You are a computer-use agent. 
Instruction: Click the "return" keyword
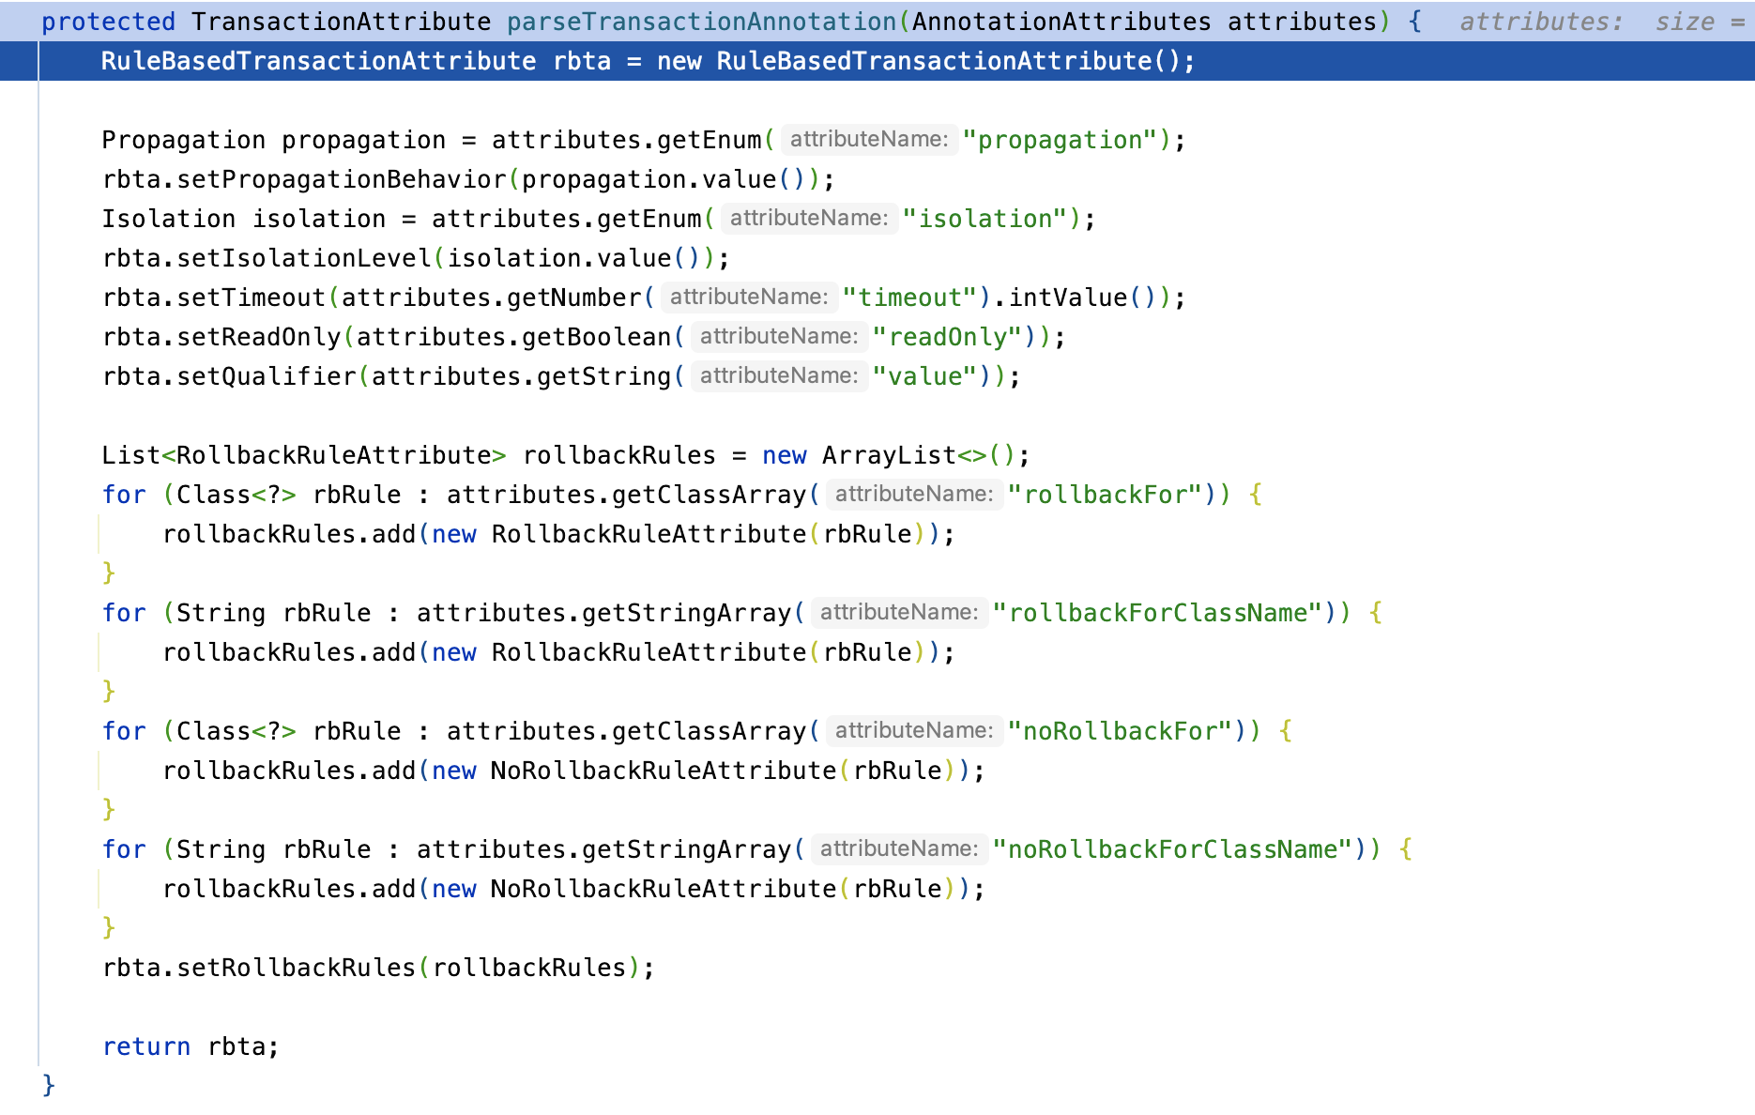point(146,1046)
